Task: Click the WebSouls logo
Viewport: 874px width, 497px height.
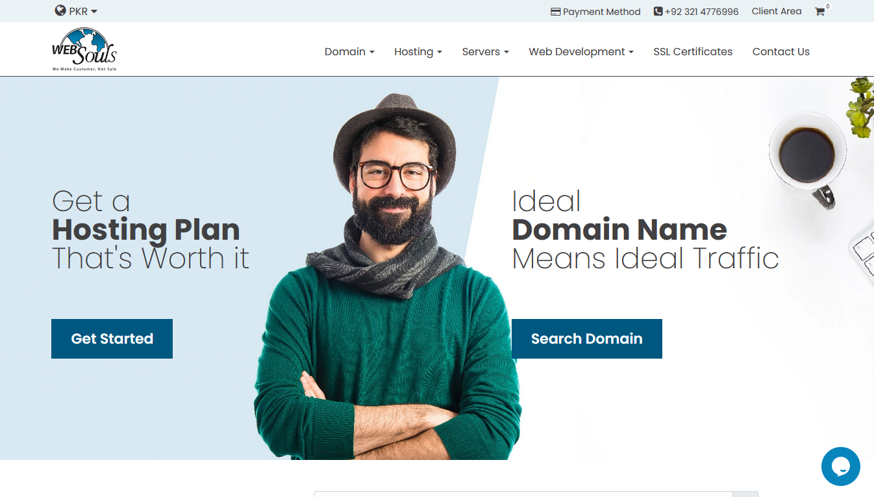Action: click(x=84, y=49)
